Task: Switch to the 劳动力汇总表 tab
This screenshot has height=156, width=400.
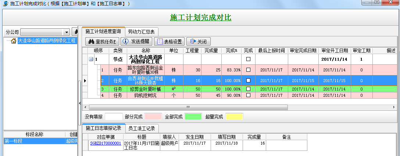Action: click(x=141, y=32)
